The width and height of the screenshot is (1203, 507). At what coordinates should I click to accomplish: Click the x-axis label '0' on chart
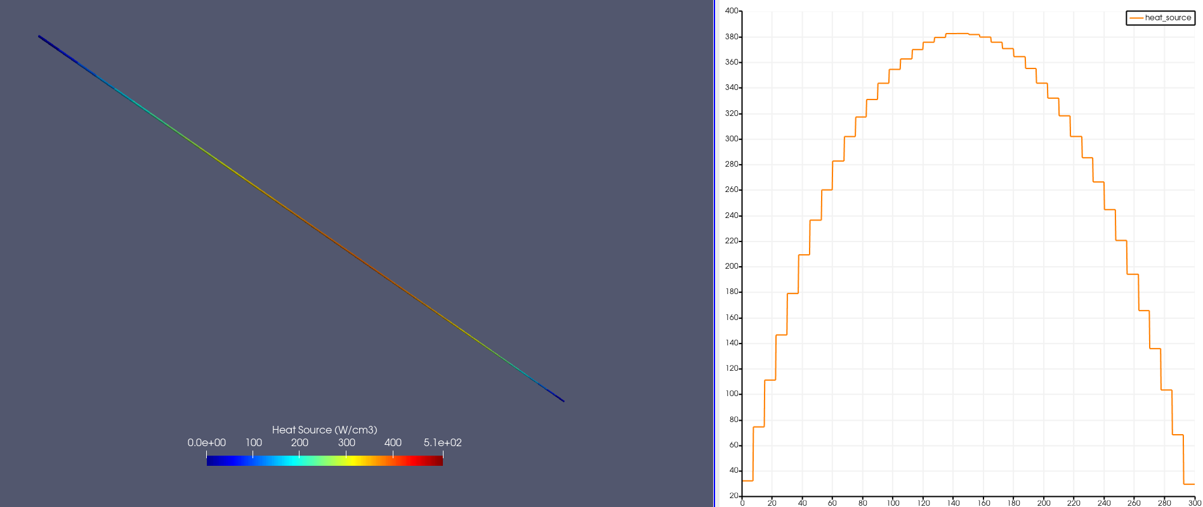click(x=742, y=503)
